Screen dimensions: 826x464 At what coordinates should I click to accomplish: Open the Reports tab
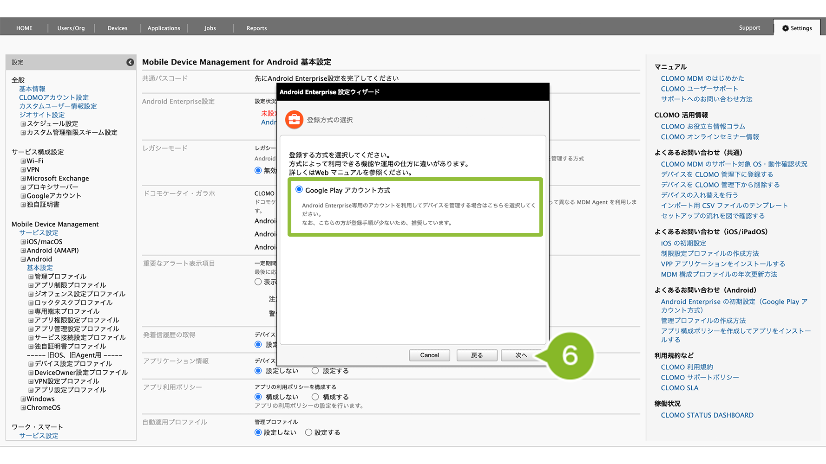(256, 28)
